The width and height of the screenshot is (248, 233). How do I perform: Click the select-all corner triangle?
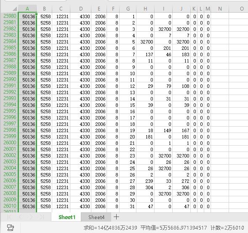pyautogui.click(x=15, y=9)
